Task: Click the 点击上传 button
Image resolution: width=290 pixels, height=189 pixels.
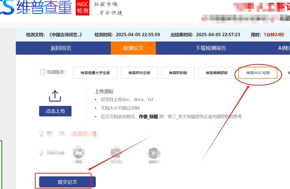Action: (55, 111)
